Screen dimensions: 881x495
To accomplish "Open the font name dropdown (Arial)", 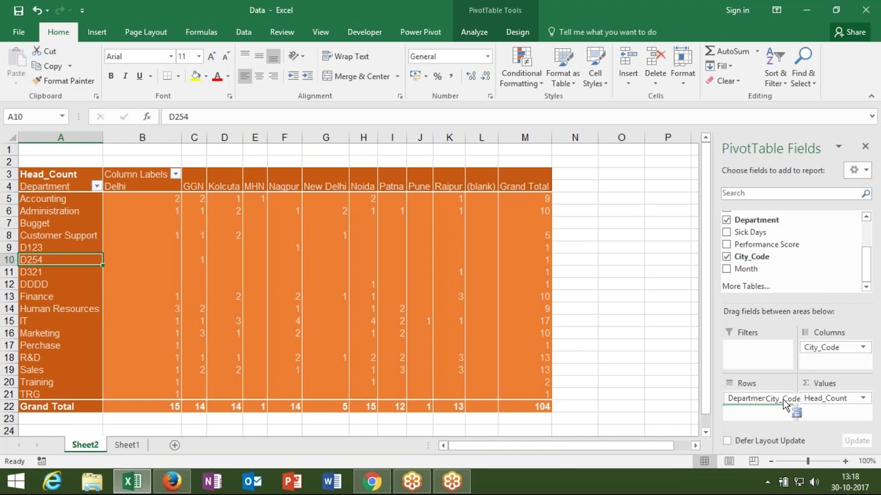I will pos(171,56).
